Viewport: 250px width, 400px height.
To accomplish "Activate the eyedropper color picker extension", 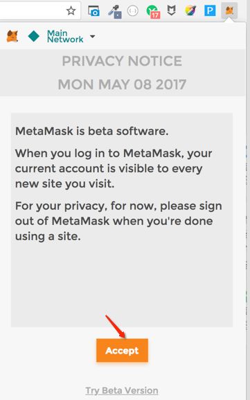I will coord(114,12).
